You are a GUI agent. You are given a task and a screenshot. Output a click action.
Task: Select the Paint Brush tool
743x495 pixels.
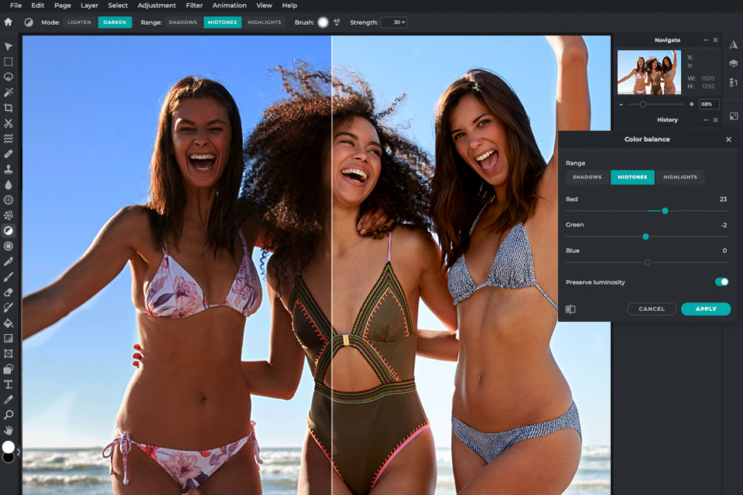pyautogui.click(x=8, y=277)
